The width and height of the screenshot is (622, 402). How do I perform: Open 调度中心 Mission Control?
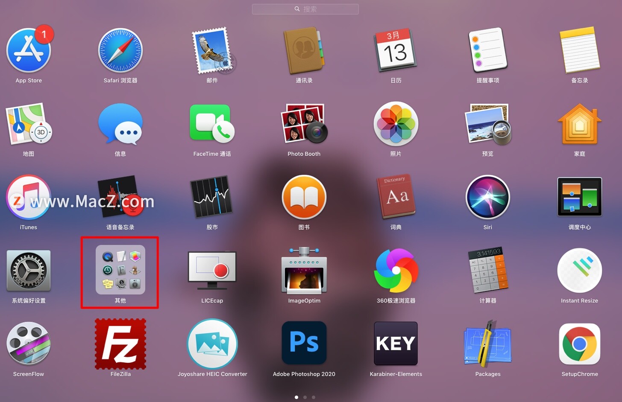click(580, 197)
